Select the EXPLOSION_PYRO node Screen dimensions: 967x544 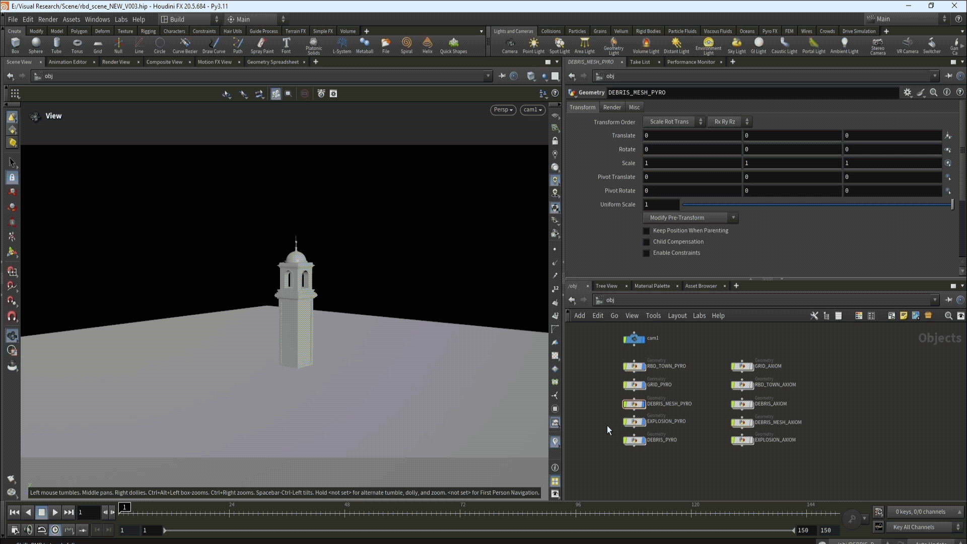635,422
